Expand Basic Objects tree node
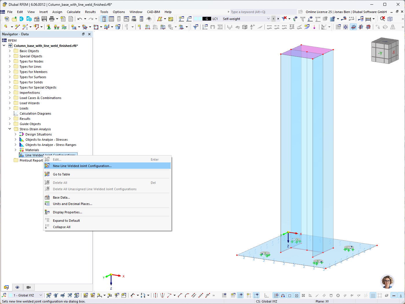The width and height of the screenshot is (405, 304). [x=10, y=51]
